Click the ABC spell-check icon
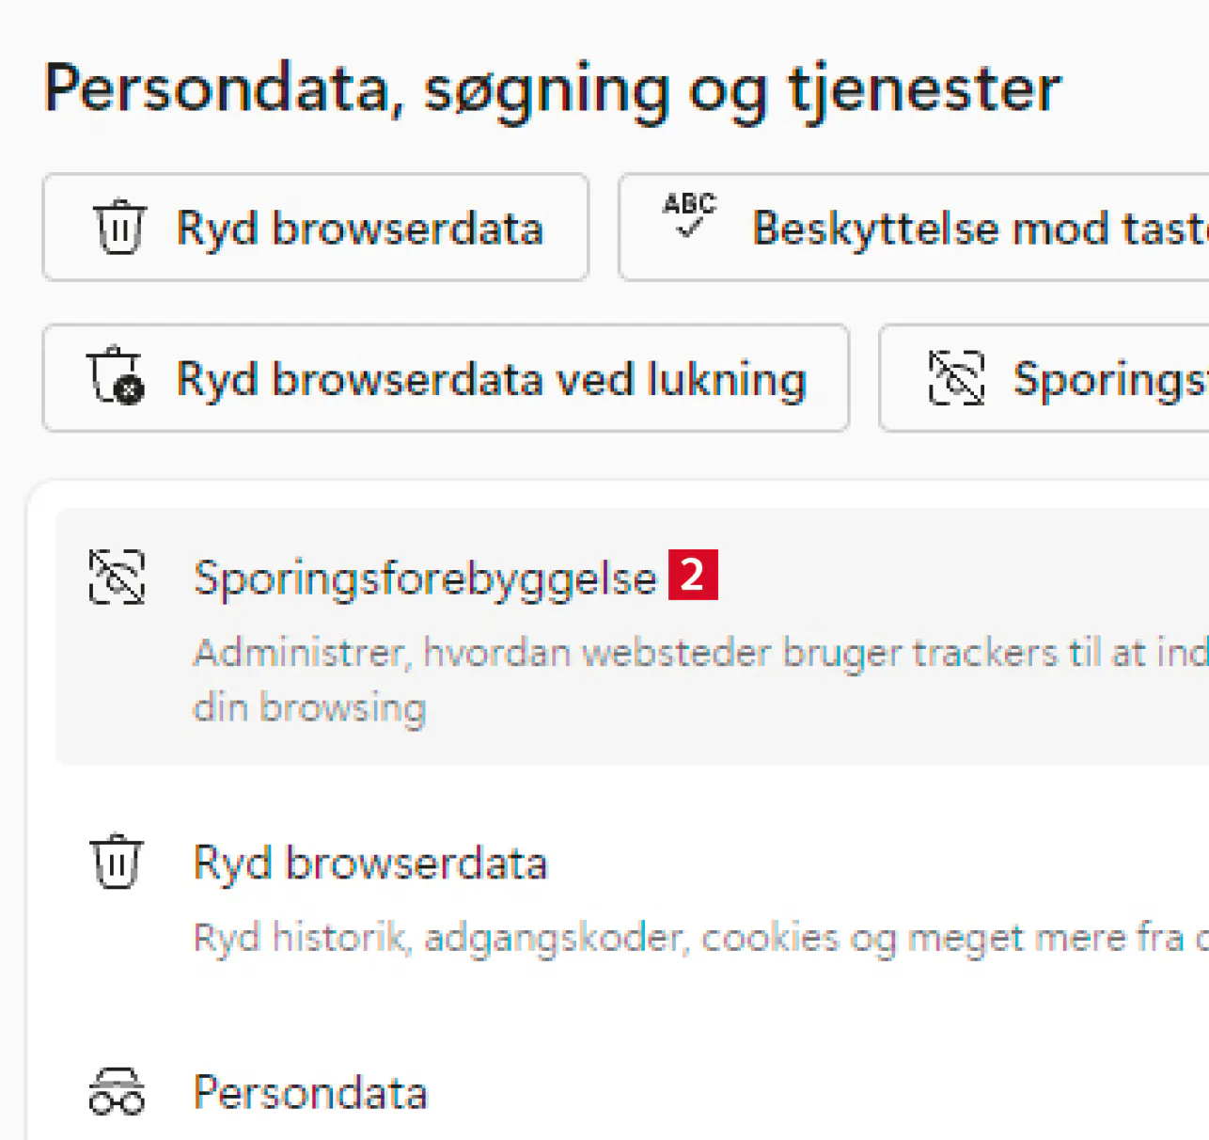Viewport: 1209px width, 1140px height. (x=689, y=215)
